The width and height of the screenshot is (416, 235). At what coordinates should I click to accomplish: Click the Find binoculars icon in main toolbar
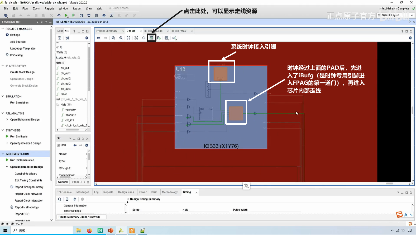(x=59, y=15)
